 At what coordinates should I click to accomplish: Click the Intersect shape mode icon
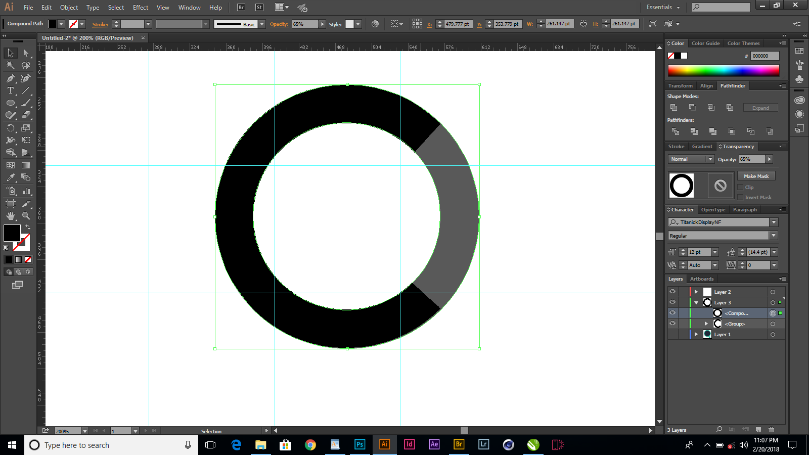point(711,108)
